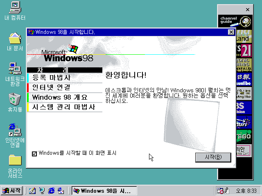Select Windows 98 개요 in contents
262x196 pixels.
click(65, 97)
